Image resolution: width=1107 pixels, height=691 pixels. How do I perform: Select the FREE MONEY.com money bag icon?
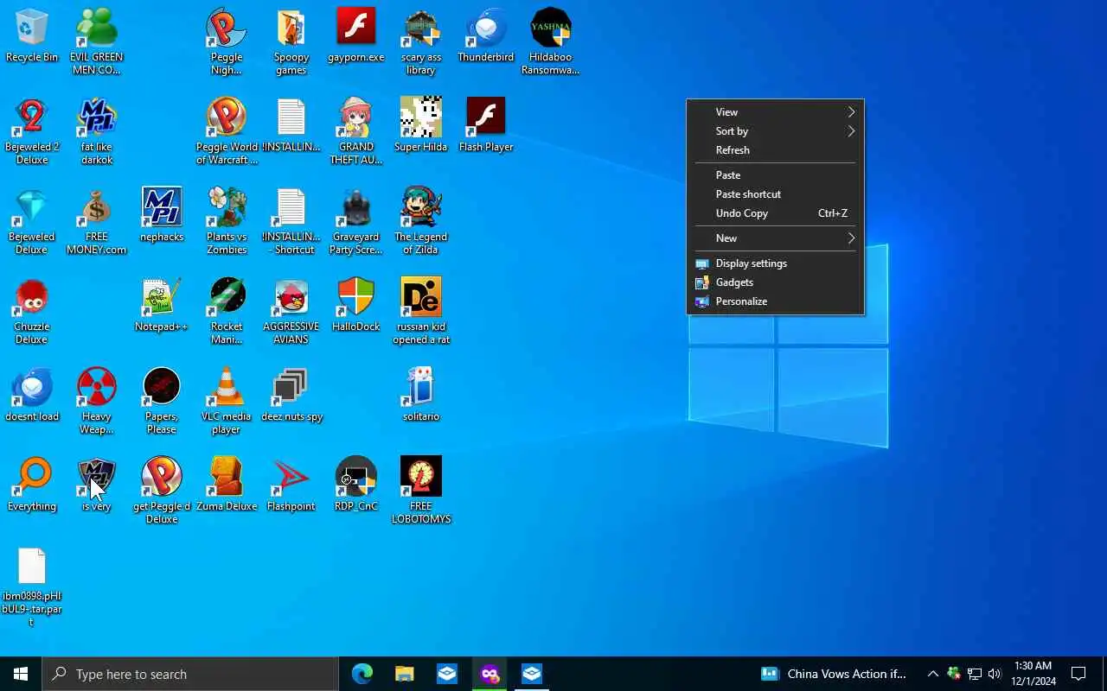tap(97, 222)
